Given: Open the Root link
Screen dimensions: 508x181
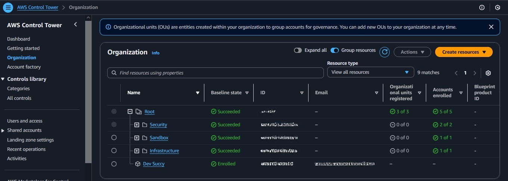Looking at the screenshot, I should tap(149, 112).
